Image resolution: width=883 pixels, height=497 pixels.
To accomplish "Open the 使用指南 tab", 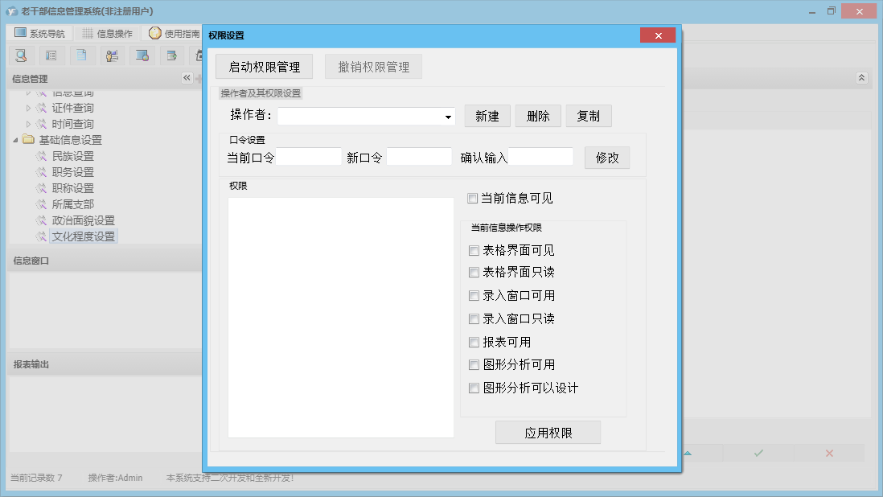I will click(x=174, y=34).
